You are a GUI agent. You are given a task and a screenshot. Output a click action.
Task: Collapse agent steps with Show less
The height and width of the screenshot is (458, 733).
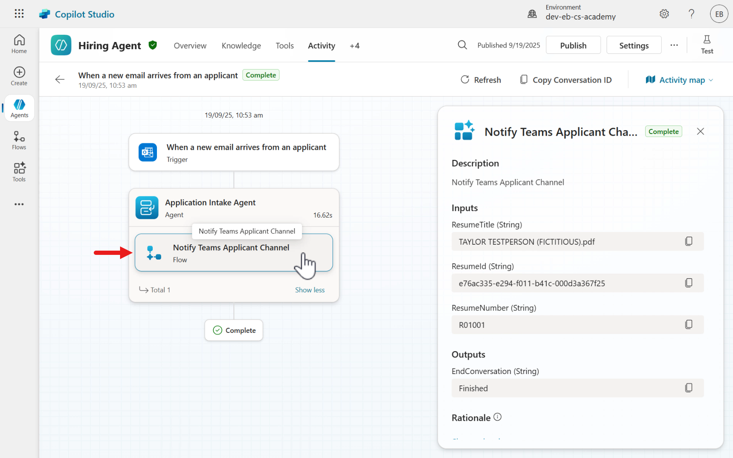310,290
